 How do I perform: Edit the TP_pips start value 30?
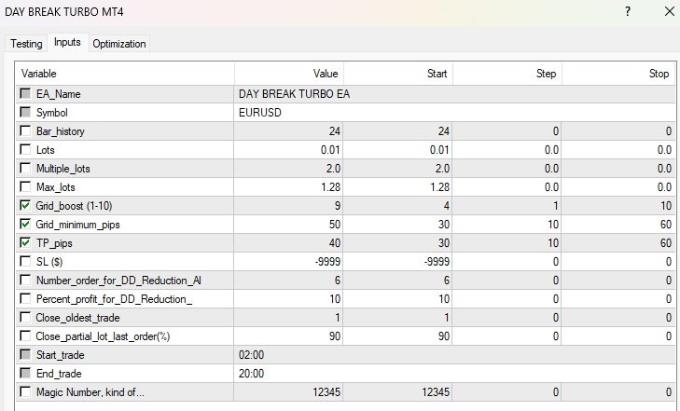click(397, 243)
